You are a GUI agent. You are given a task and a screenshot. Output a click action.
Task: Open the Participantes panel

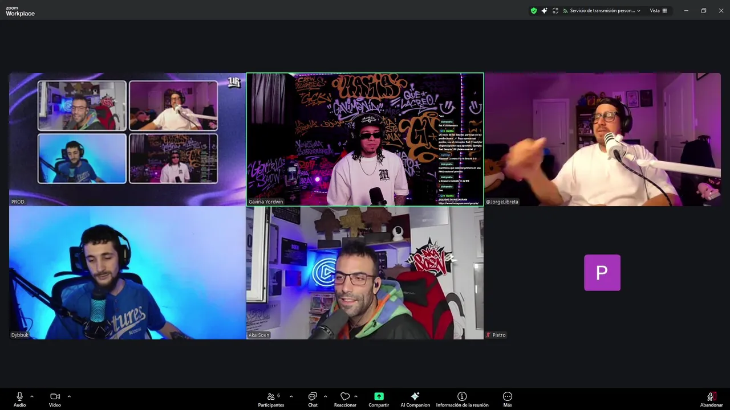pyautogui.click(x=271, y=399)
